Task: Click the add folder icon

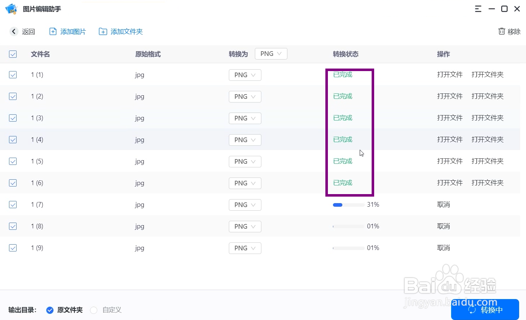Action: tap(103, 31)
